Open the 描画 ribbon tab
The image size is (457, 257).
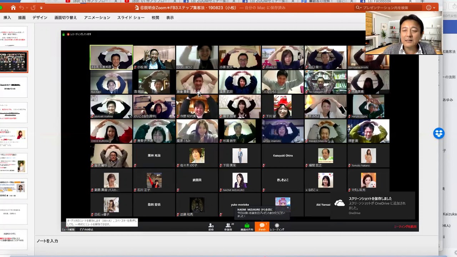click(x=22, y=17)
